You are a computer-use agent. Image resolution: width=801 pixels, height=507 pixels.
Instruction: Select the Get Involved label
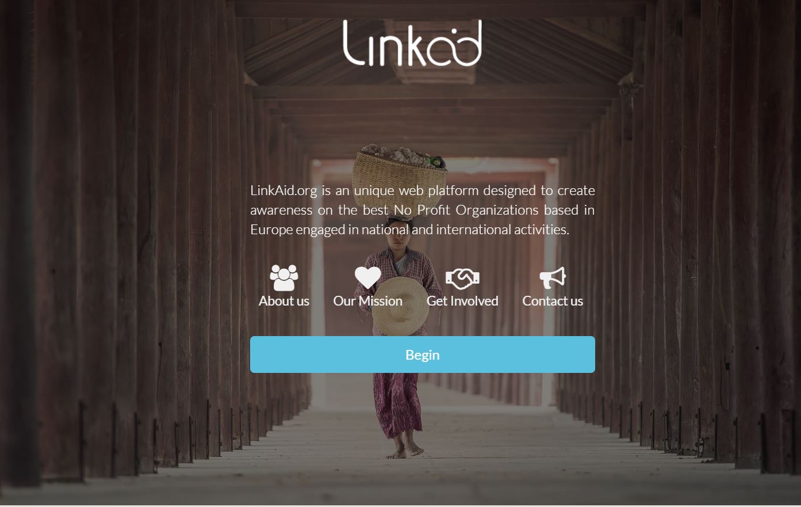(x=462, y=301)
